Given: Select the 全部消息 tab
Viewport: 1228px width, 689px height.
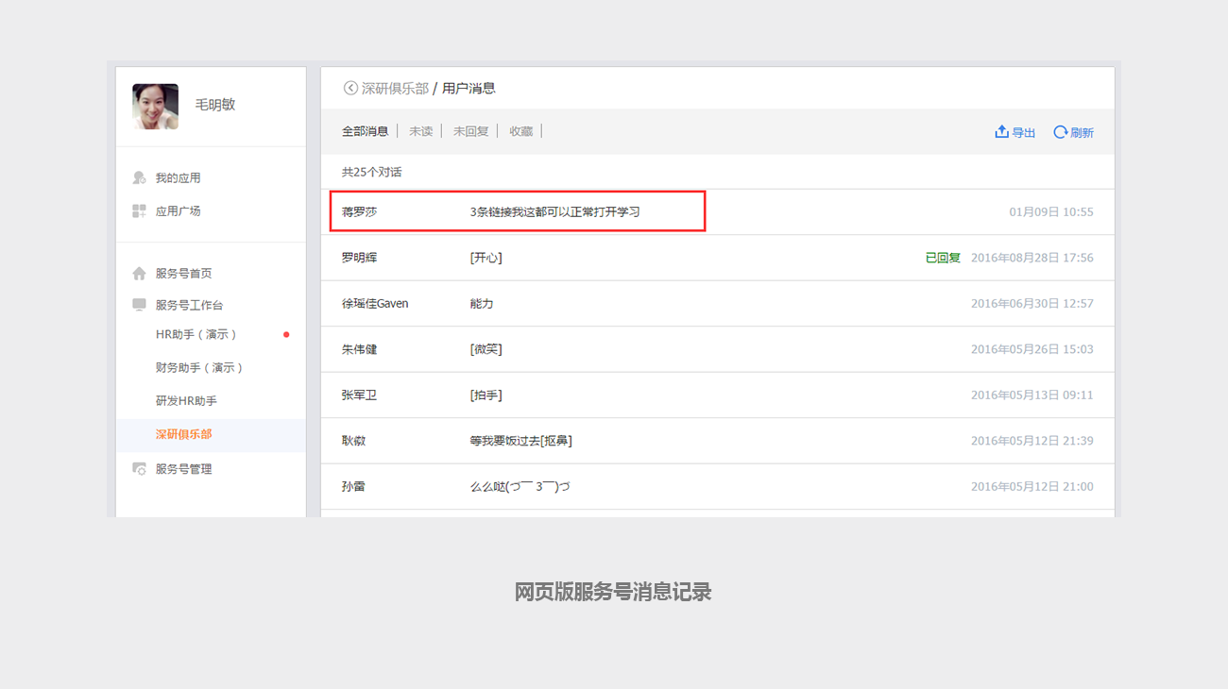Looking at the screenshot, I should tap(365, 132).
